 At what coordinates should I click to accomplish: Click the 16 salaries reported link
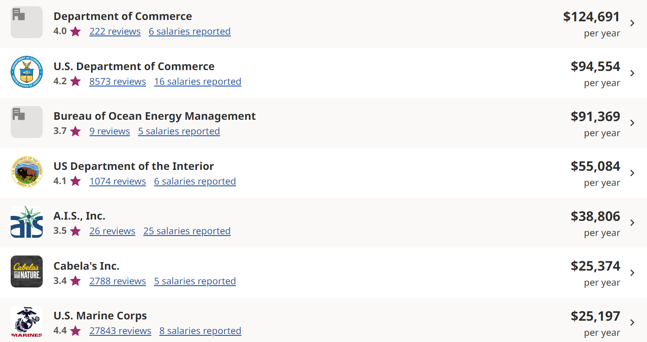(197, 82)
